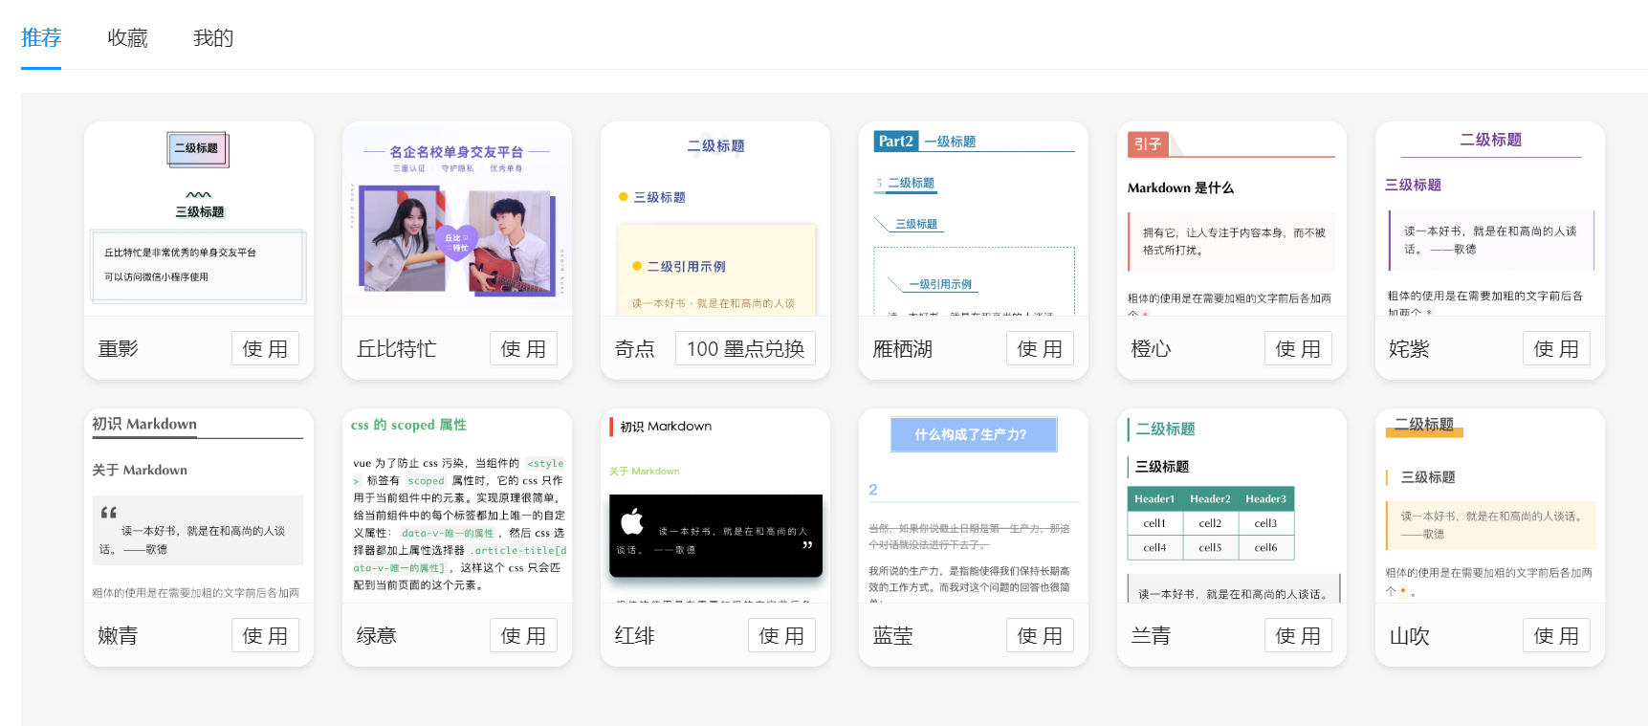Click the 山吹 theme name

pos(1409,636)
